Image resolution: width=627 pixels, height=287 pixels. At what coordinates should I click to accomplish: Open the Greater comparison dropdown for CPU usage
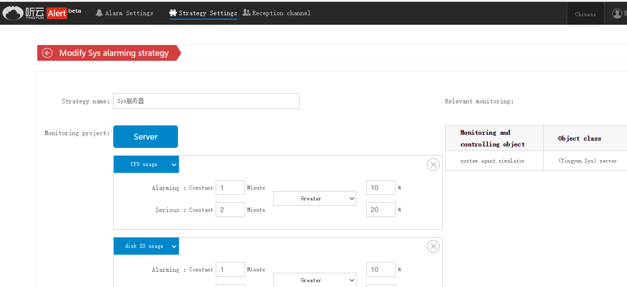[314, 198]
